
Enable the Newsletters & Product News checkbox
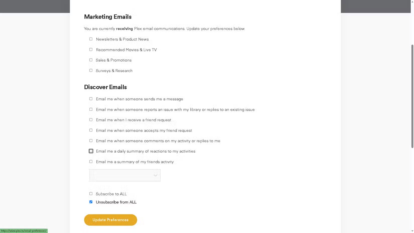click(91, 39)
